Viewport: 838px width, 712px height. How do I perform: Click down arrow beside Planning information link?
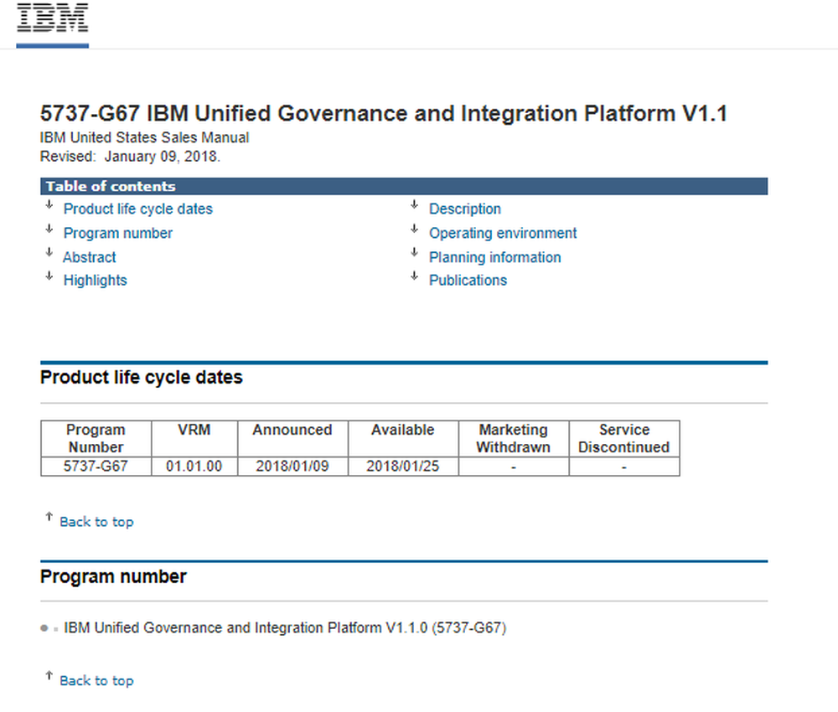tap(414, 252)
